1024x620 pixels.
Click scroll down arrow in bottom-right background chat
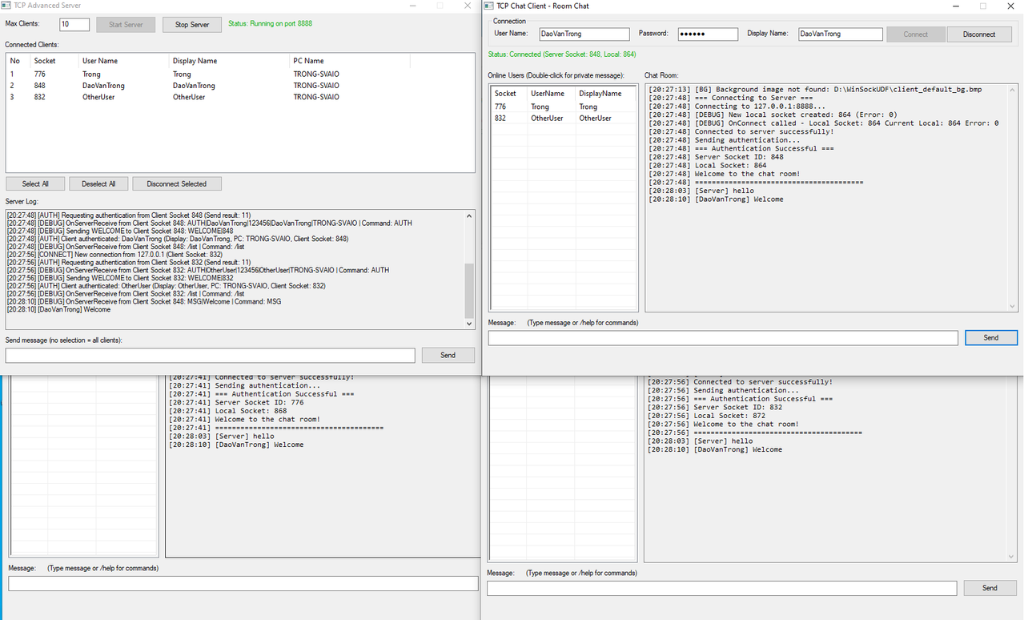(1012, 556)
